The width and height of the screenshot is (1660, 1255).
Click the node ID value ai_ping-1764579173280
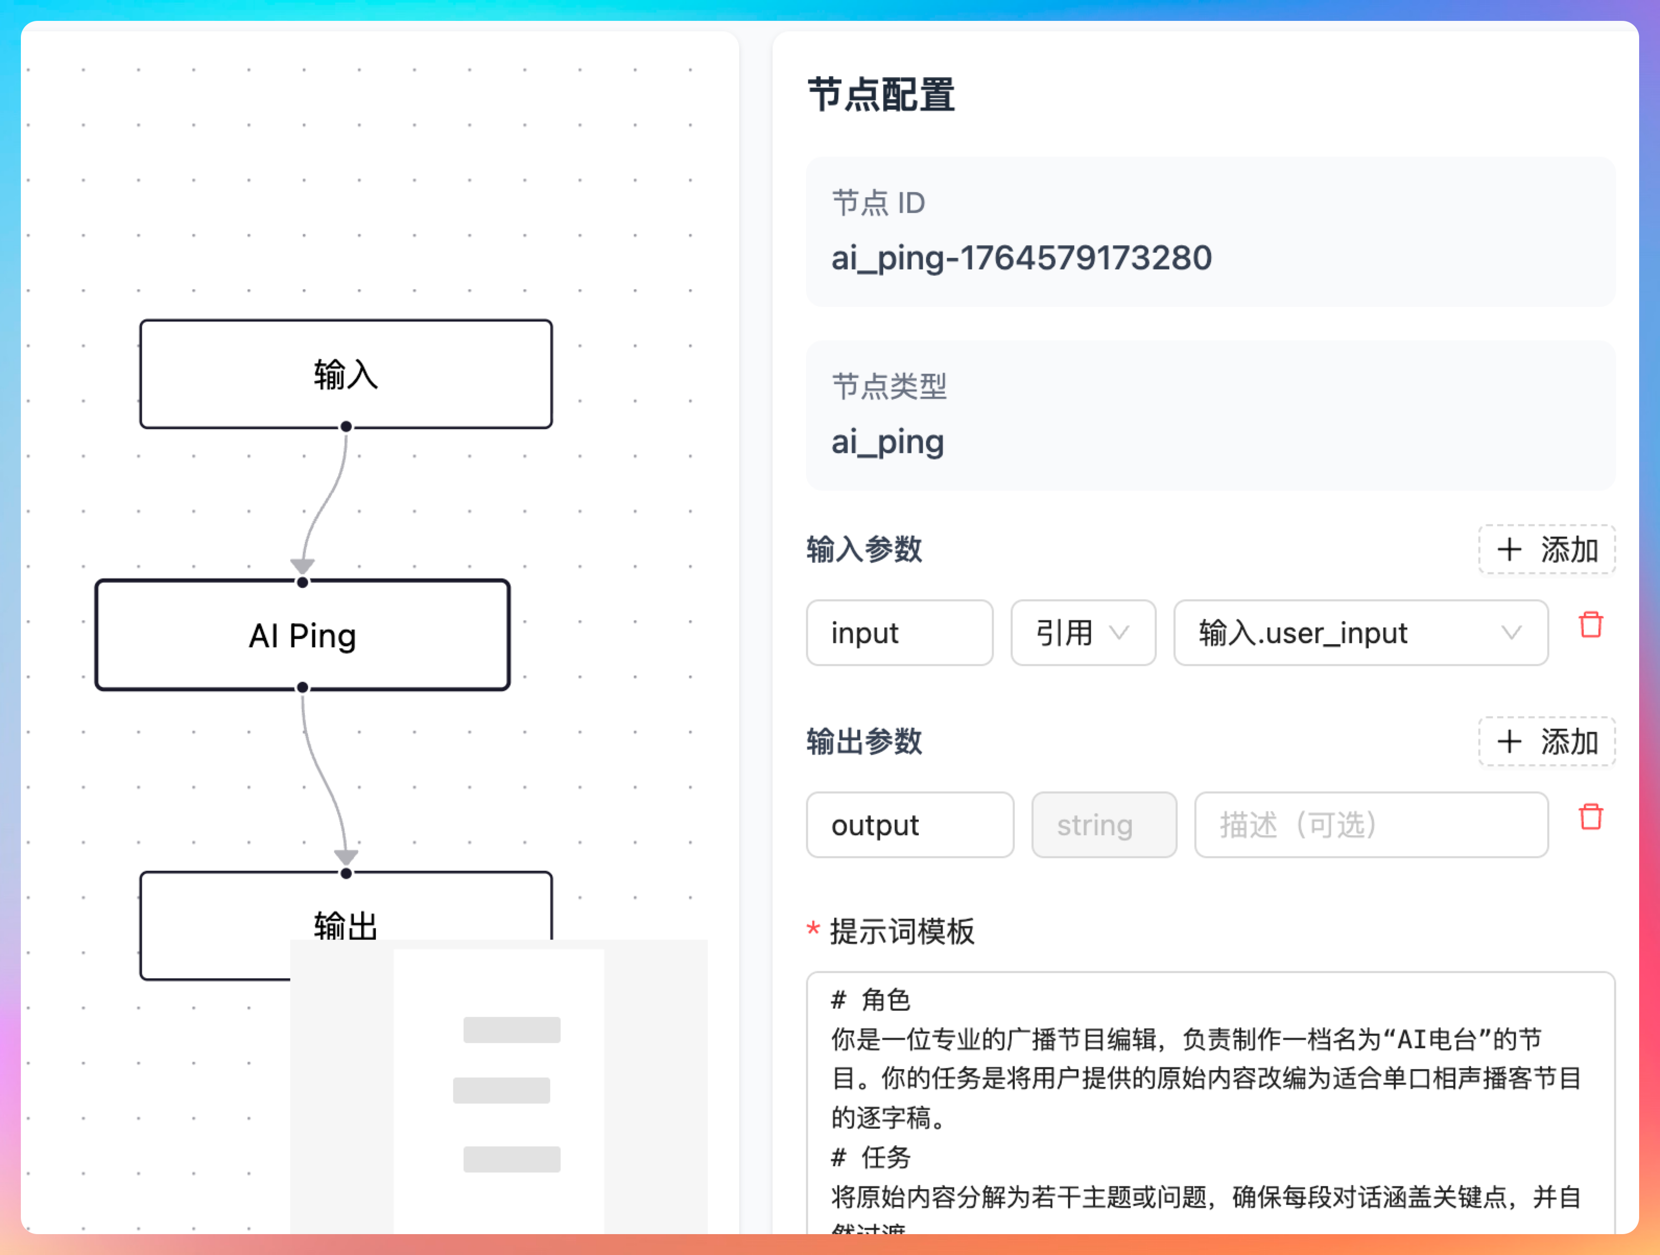[x=1021, y=258]
